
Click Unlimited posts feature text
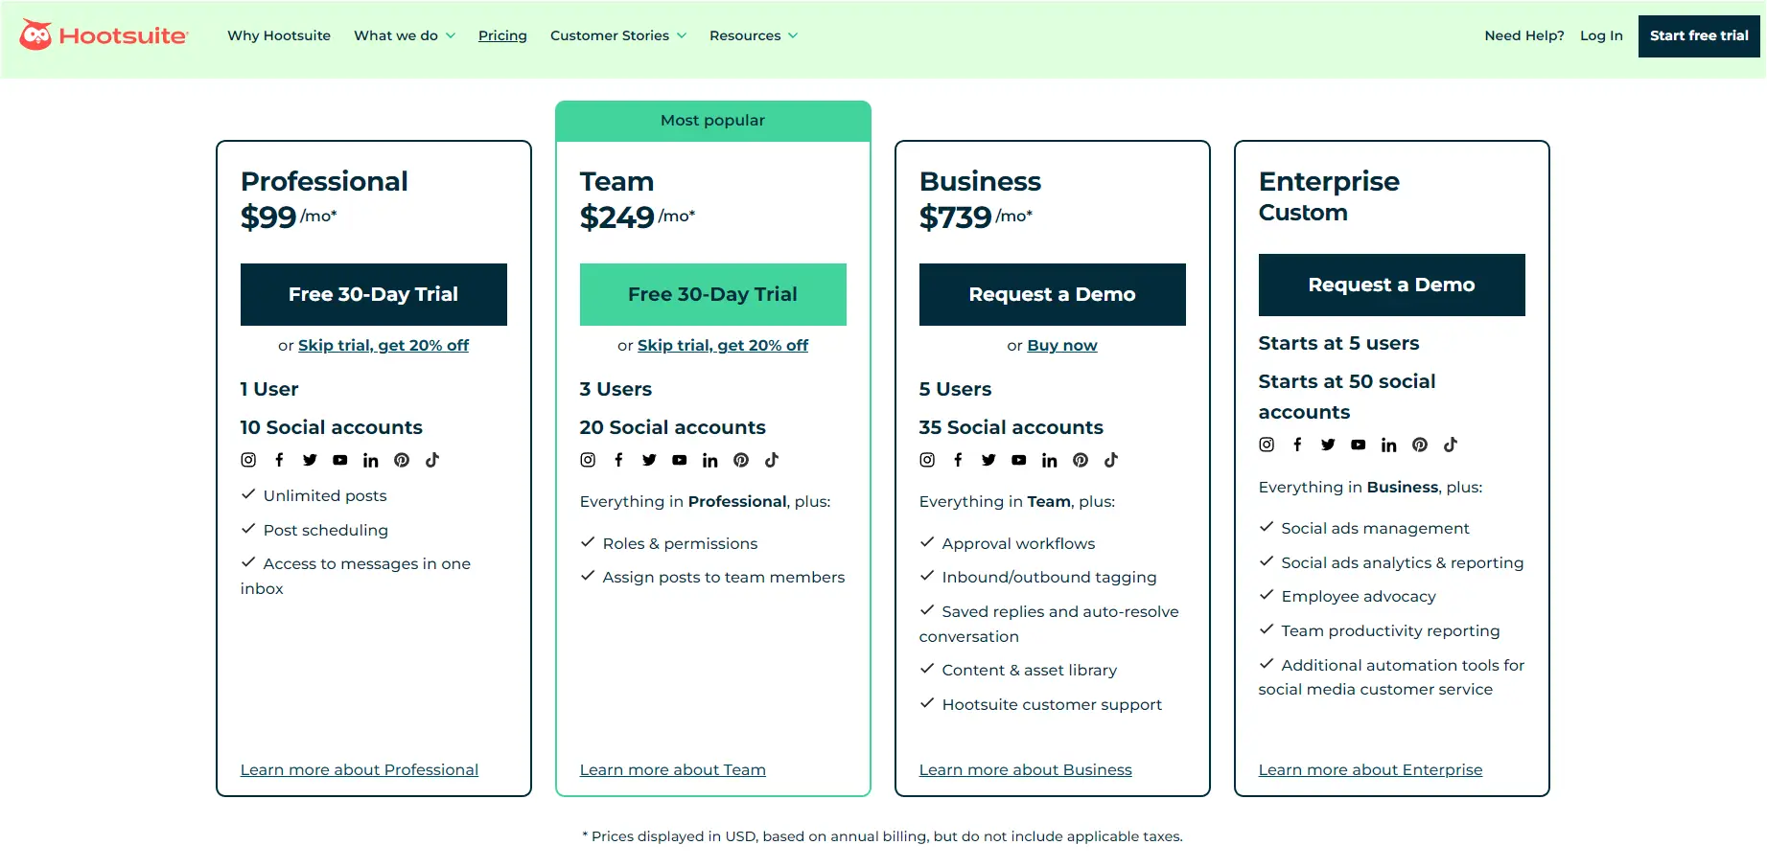[325, 495]
